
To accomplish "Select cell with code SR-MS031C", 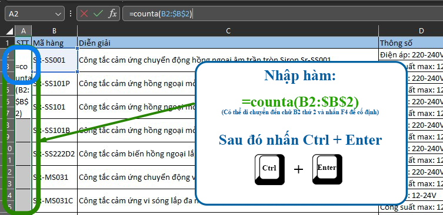I will [x=55, y=201].
